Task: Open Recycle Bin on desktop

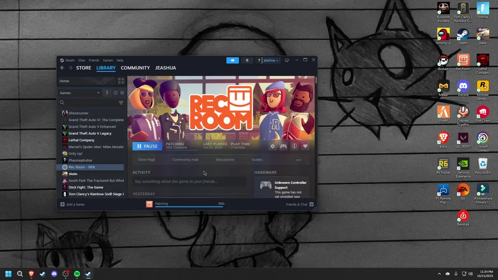Action: point(483,166)
